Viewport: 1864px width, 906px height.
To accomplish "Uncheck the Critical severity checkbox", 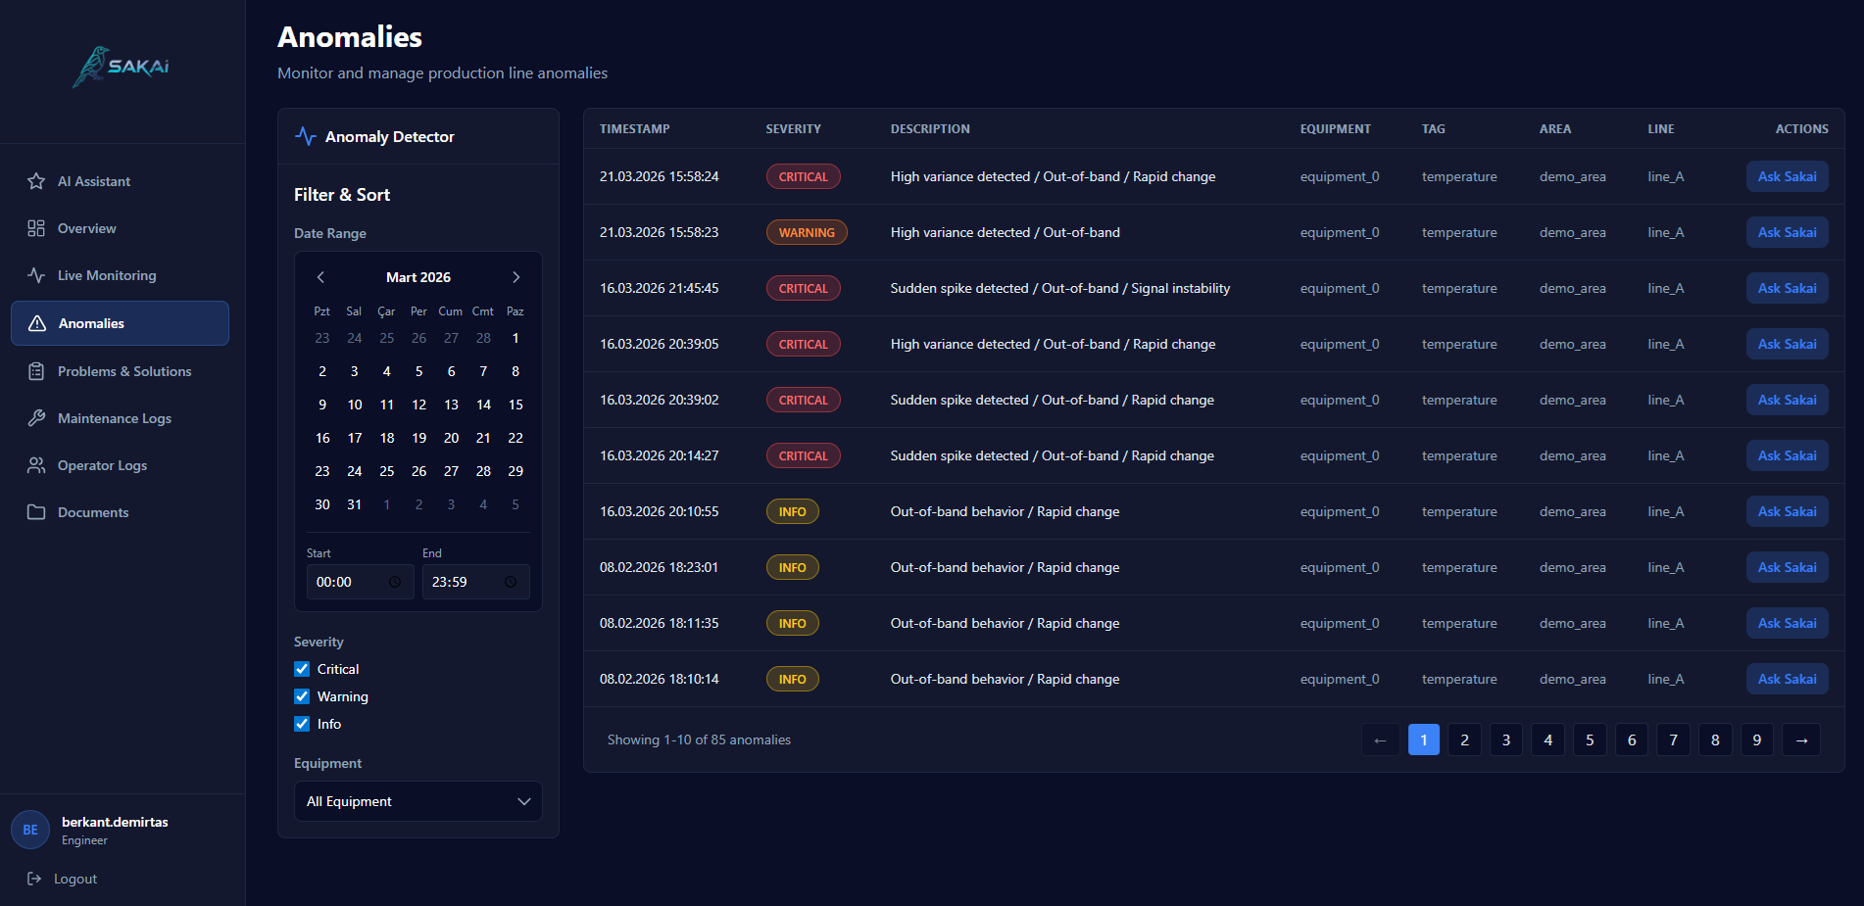I will (302, 669).
